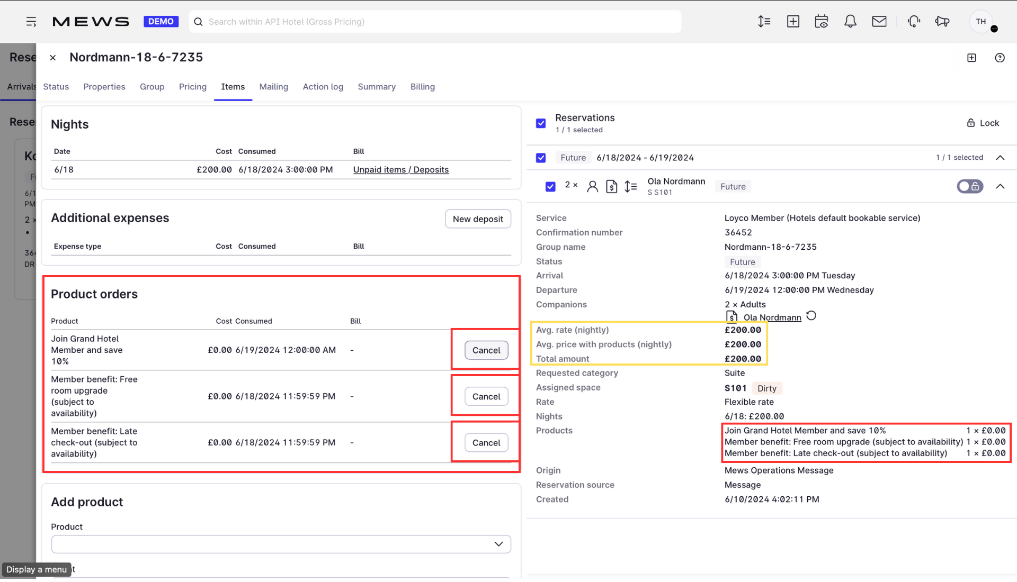Switch to the Mailing tab
The image size is (1017, 582).
point(273,87)
